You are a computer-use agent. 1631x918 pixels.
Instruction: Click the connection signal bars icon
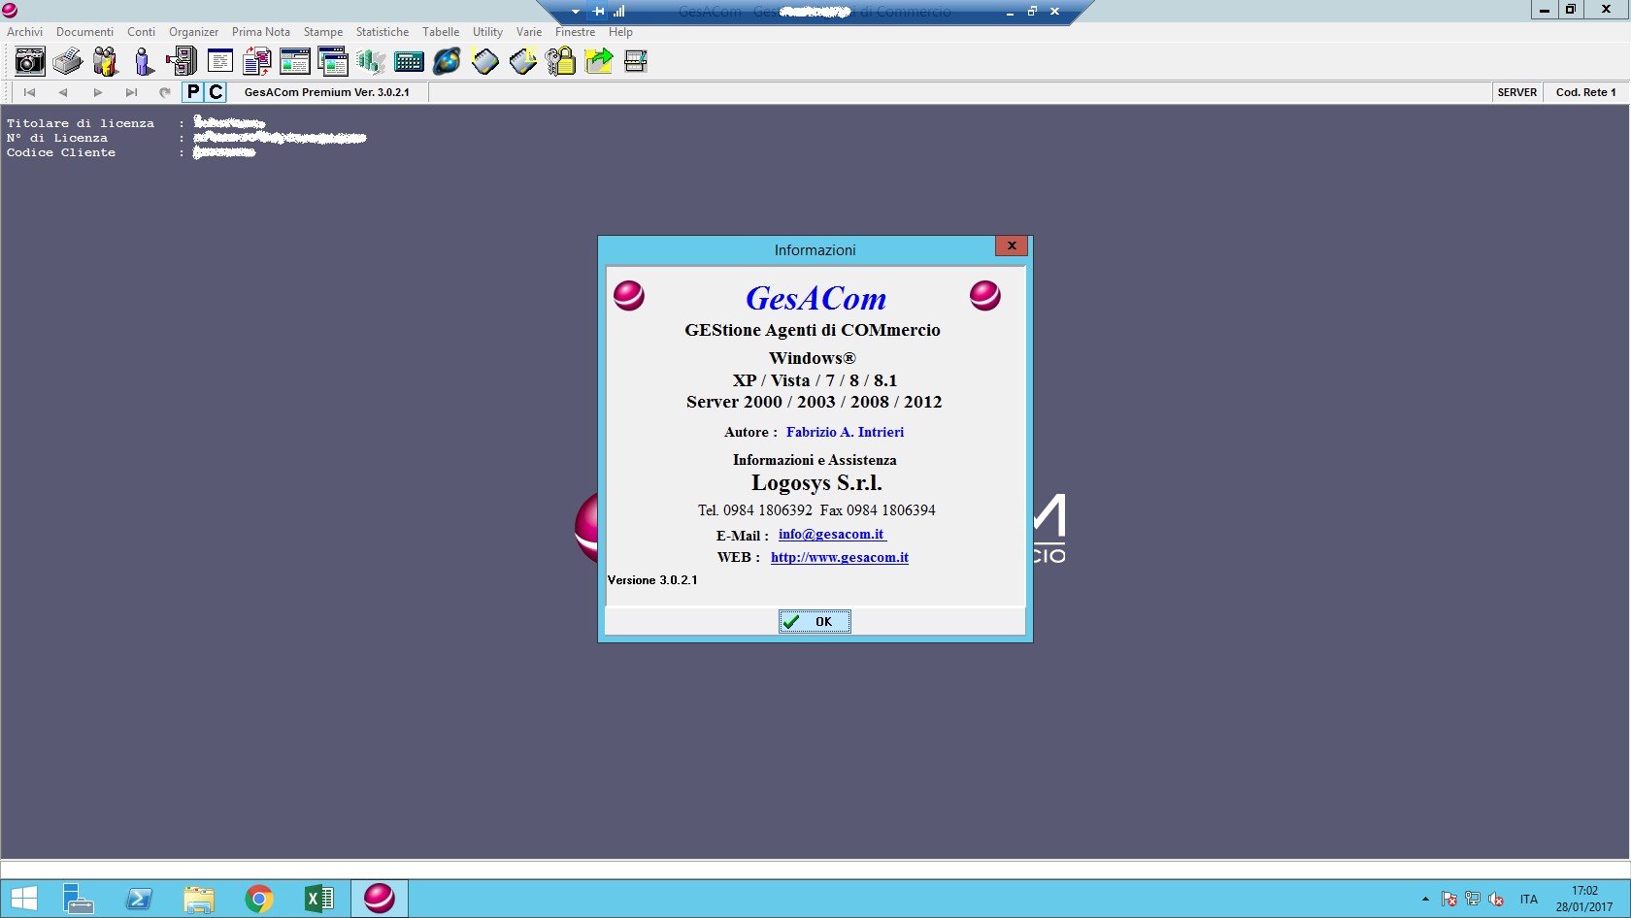coord(618,12)
